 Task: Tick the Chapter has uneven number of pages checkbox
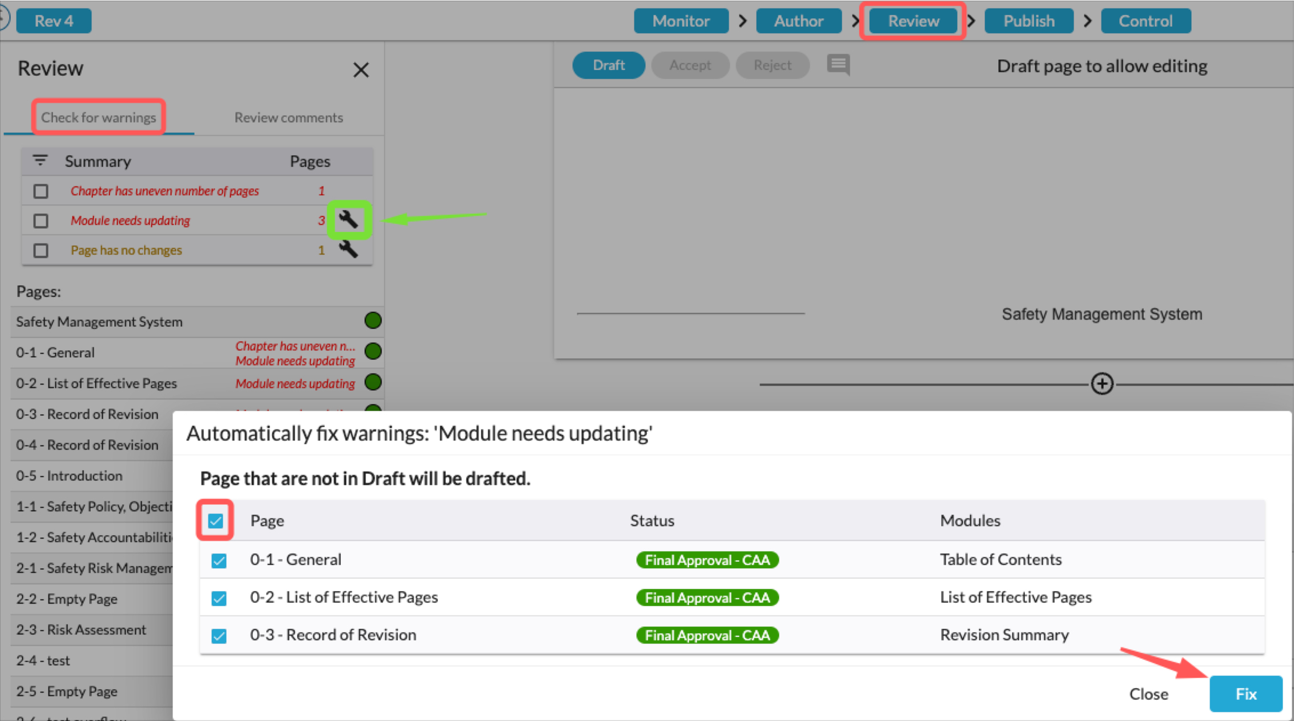coord(41,191)
